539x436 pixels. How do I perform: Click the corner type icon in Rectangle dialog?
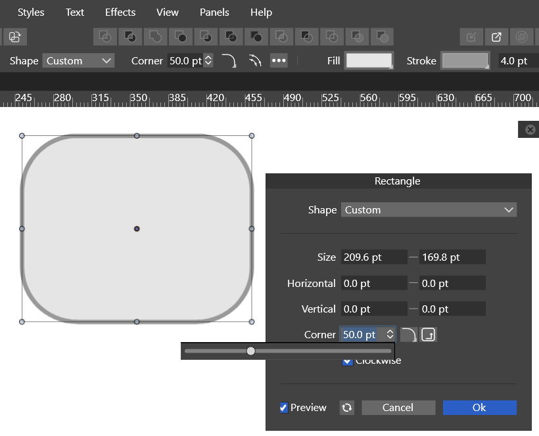click(409, 335)
